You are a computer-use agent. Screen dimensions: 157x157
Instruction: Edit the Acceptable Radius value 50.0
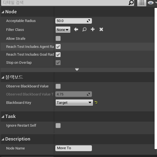tap(73, 21)
